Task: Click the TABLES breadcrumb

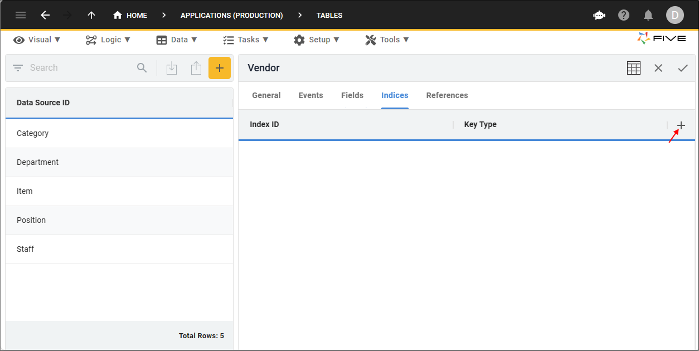Action: click(329, 15)
